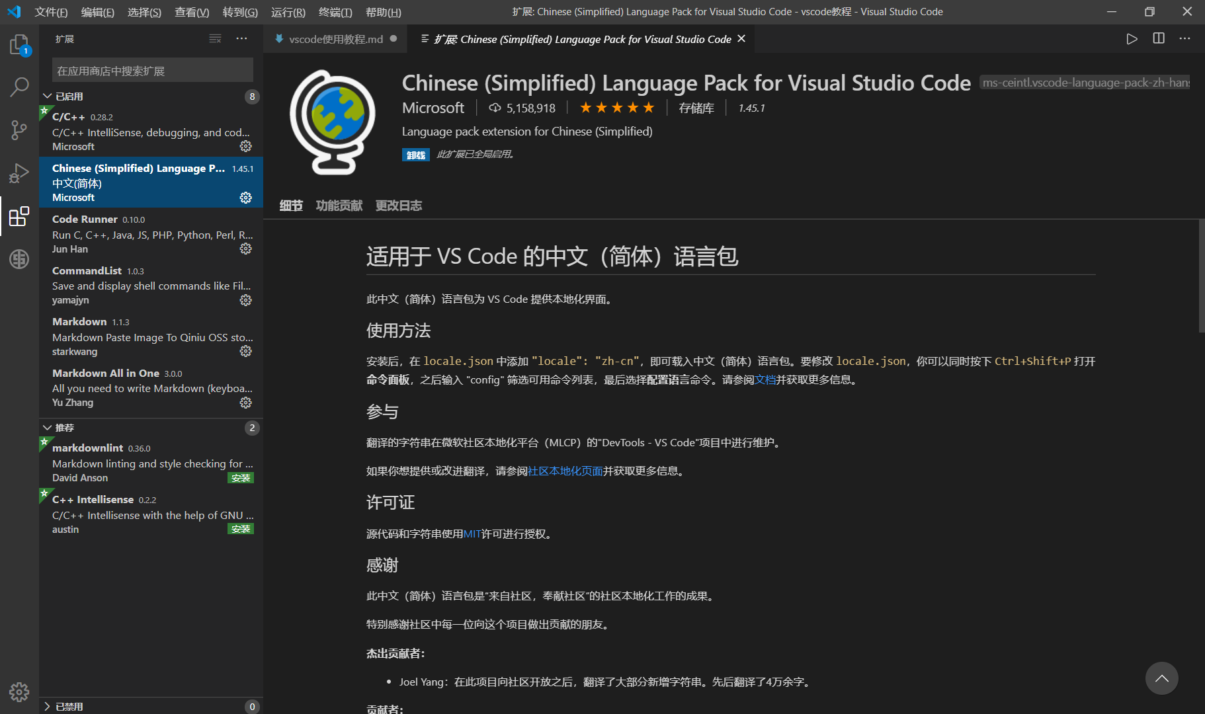This screenshot has height=714, width=1205.
Task: Open the Explorer view in activity bar
Action: (x=19, y=45)
